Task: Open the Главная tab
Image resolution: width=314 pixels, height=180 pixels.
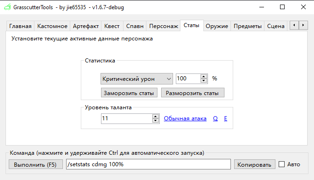Action: click(x=20, y=26)
